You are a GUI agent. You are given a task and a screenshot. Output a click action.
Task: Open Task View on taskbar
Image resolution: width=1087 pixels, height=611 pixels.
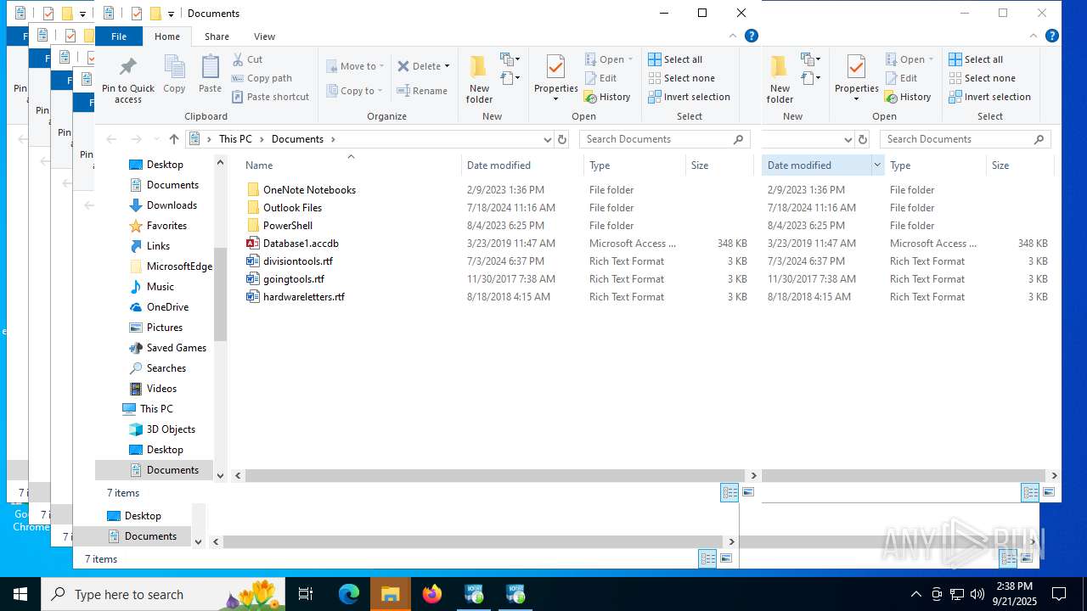pos(307,594)
